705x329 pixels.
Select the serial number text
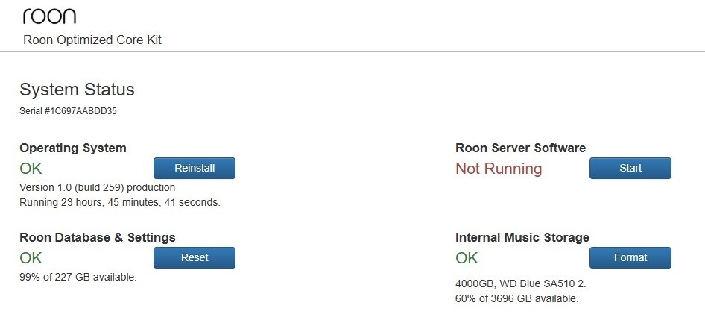coord(68,111)
